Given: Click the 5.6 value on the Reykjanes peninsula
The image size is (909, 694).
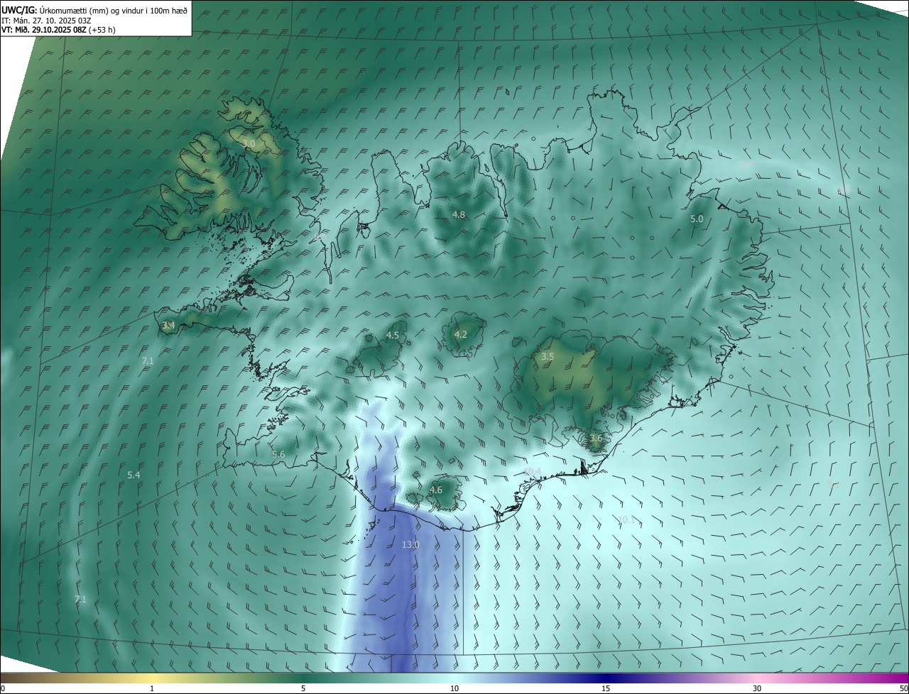Looking at the screenshot, I should (278, 454).
